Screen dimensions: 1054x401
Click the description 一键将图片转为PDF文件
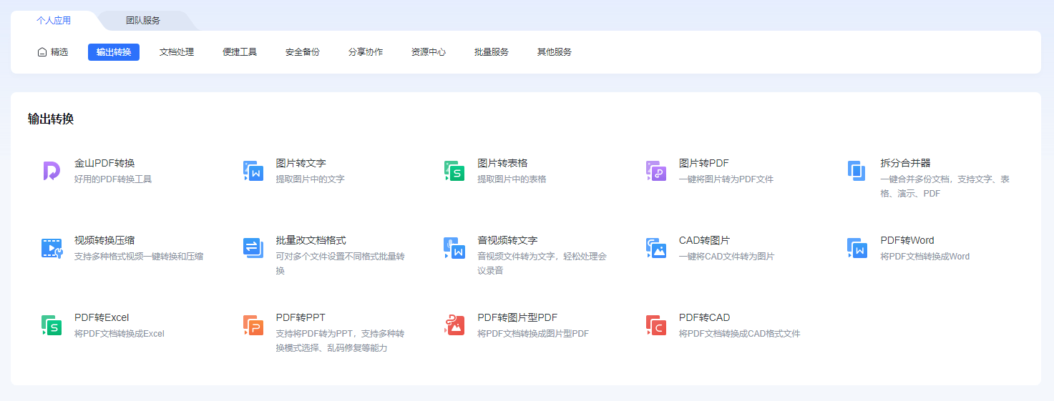click(x=726, y=179)
